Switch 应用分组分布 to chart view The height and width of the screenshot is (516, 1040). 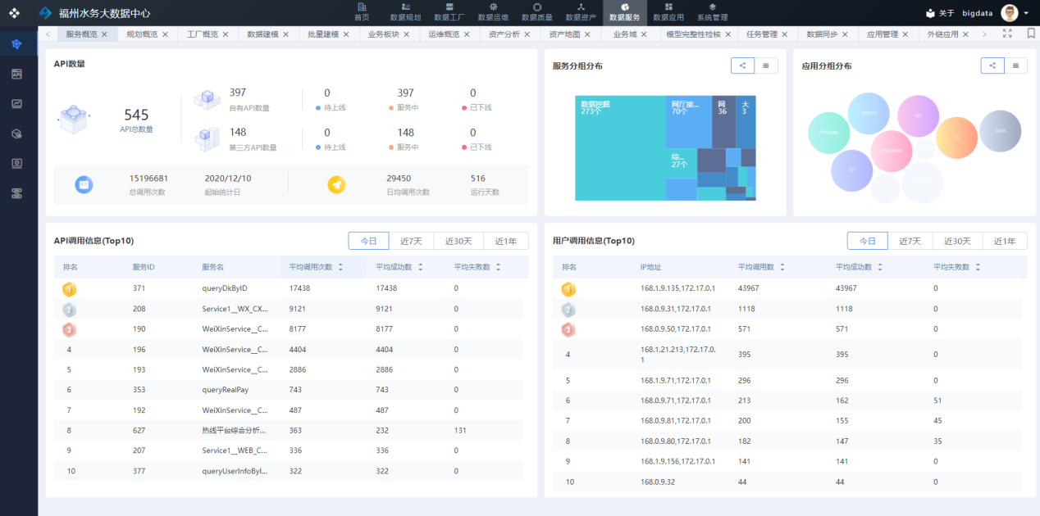[992, 66]
